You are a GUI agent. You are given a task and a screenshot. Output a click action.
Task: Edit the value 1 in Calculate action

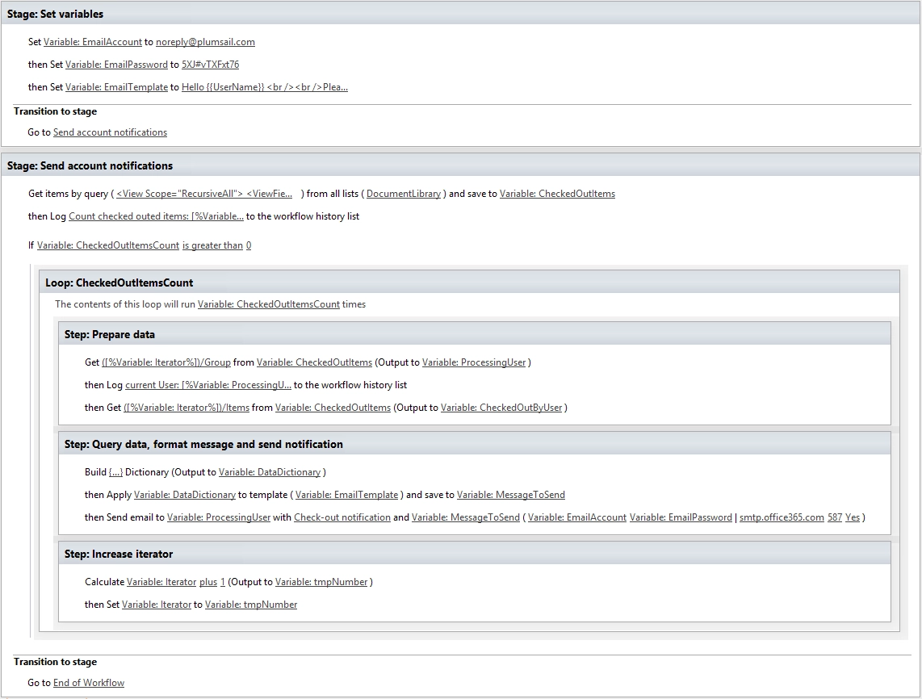[223, 582]
